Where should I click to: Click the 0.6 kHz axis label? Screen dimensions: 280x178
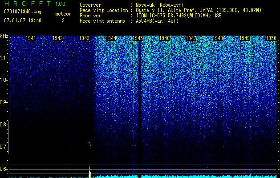click(4, 169)
